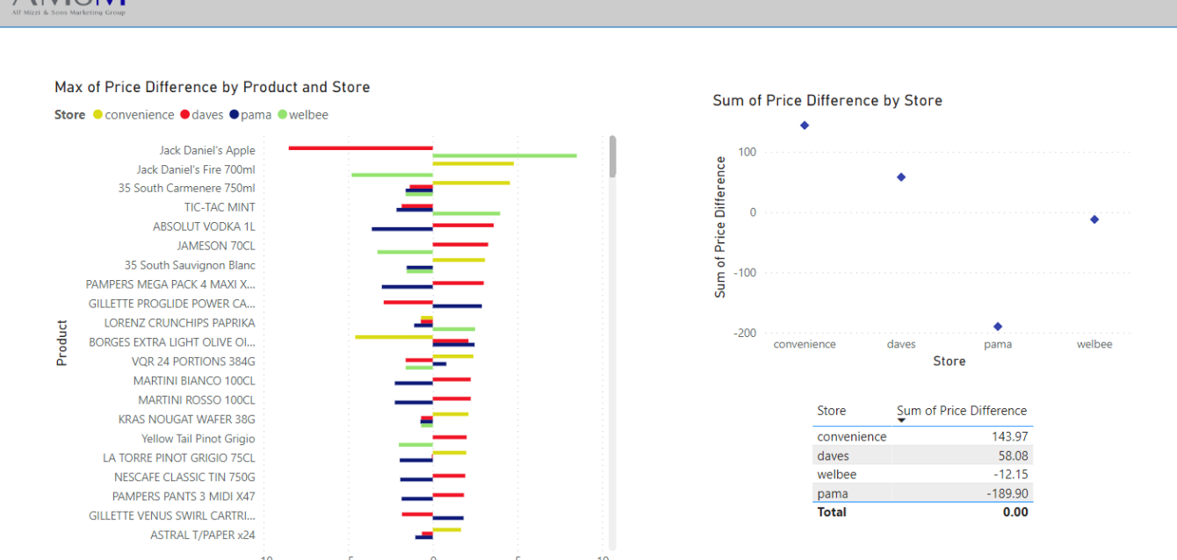Click the 0.00 total value in the table
The width and height of the screenshot is (1177, 560).
click(x=1015, y=512)
